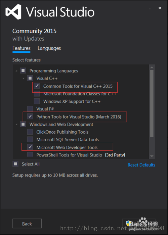The image size is (168, 235).
Task: Click the feature list scrollbar thumb
Action: [152, 103]
